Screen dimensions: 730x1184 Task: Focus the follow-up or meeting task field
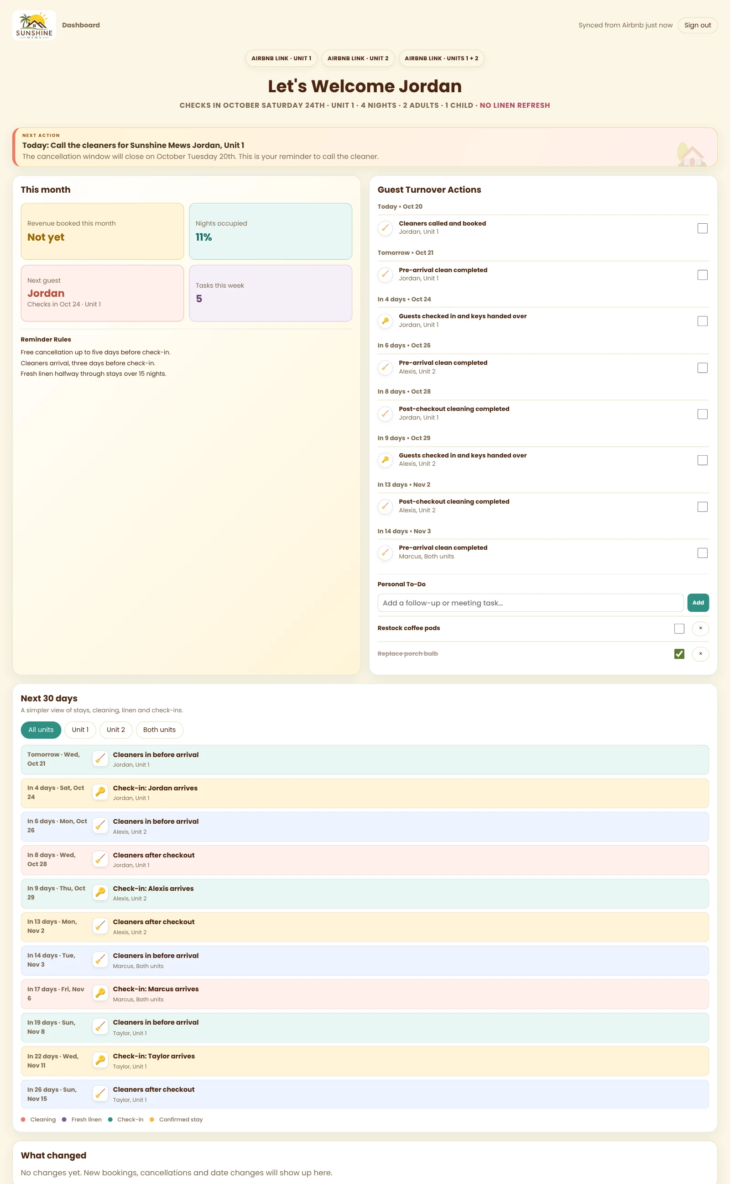[x=530, y=602]
